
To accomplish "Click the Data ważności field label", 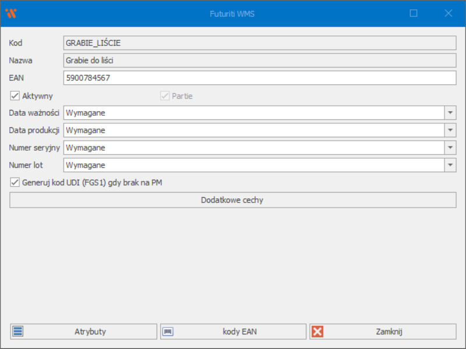I will [x=34, y=113].
